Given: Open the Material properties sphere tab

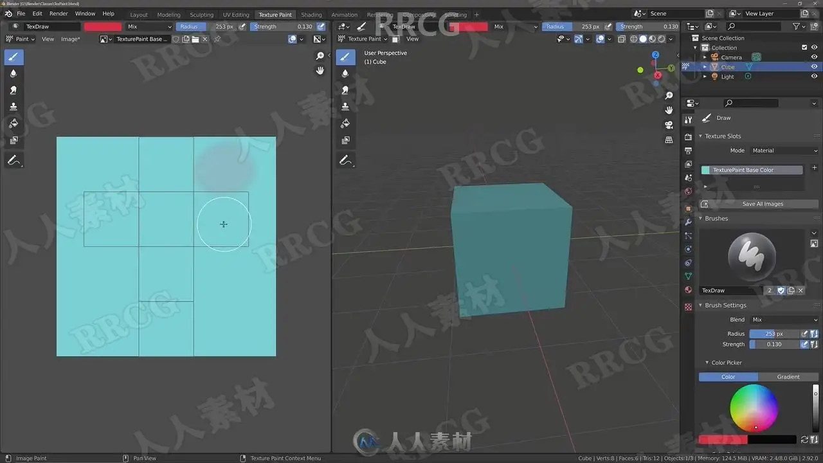Looking at the screenshot, I should click(688, 290).
